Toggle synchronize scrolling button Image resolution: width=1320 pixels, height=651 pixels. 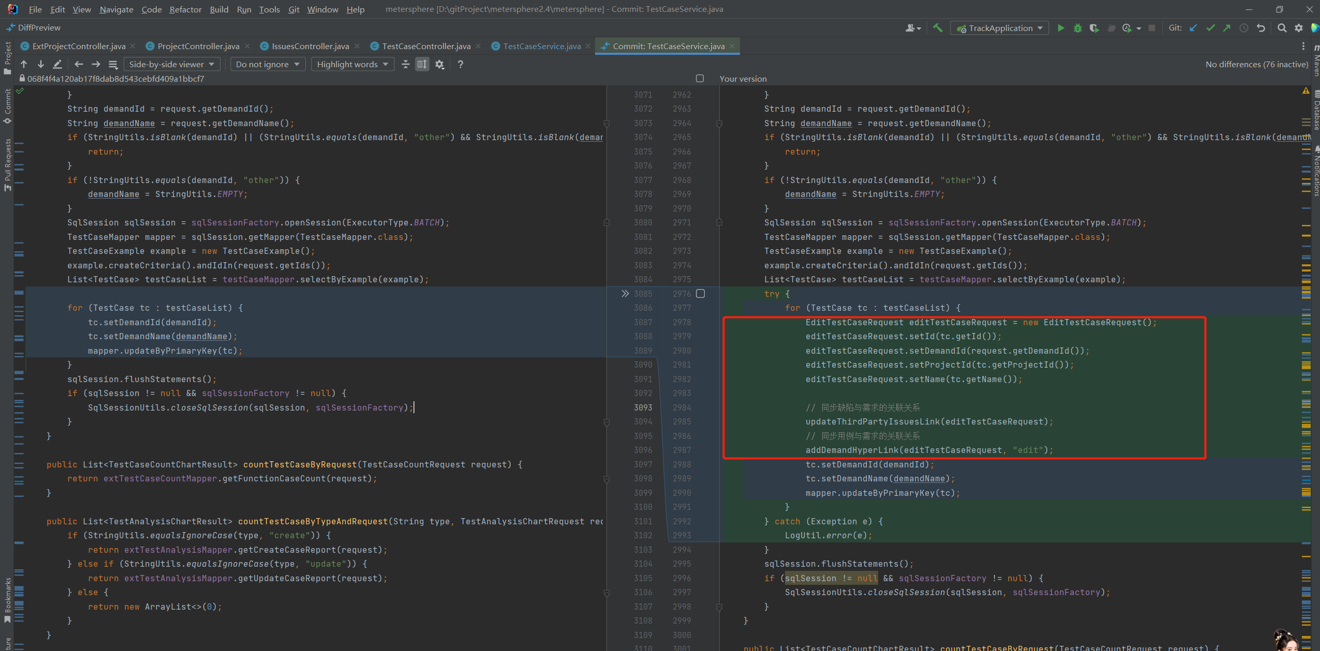click(422, 64)
